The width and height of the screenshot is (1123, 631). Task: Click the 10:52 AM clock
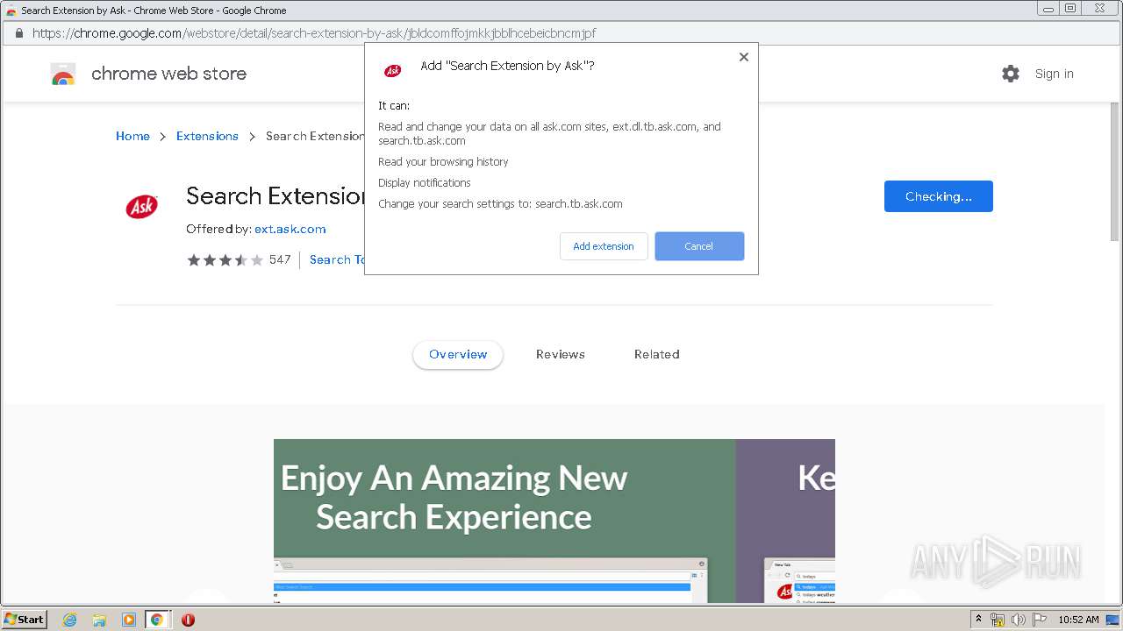[1078, 620]
